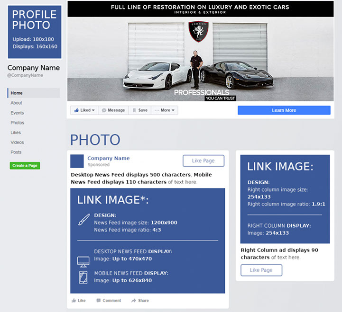Open Videos from the sidebar
The height and width of the screenshot is (312, 342).
(18, 143)
